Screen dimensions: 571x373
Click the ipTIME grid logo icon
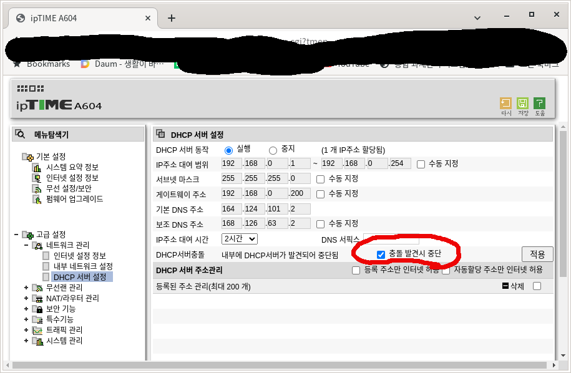pyautogui.click(x=30, y=89)
